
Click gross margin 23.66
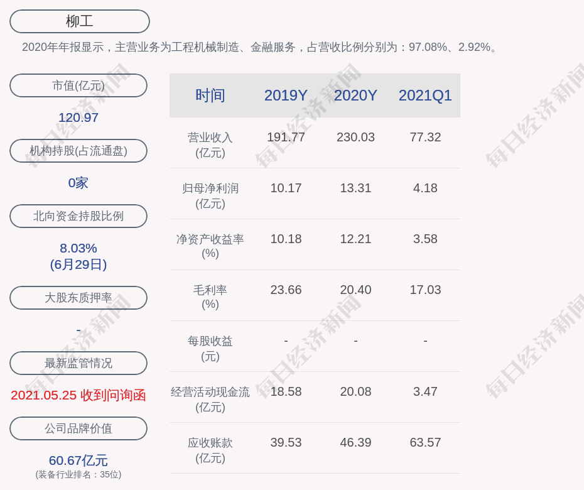286,290
